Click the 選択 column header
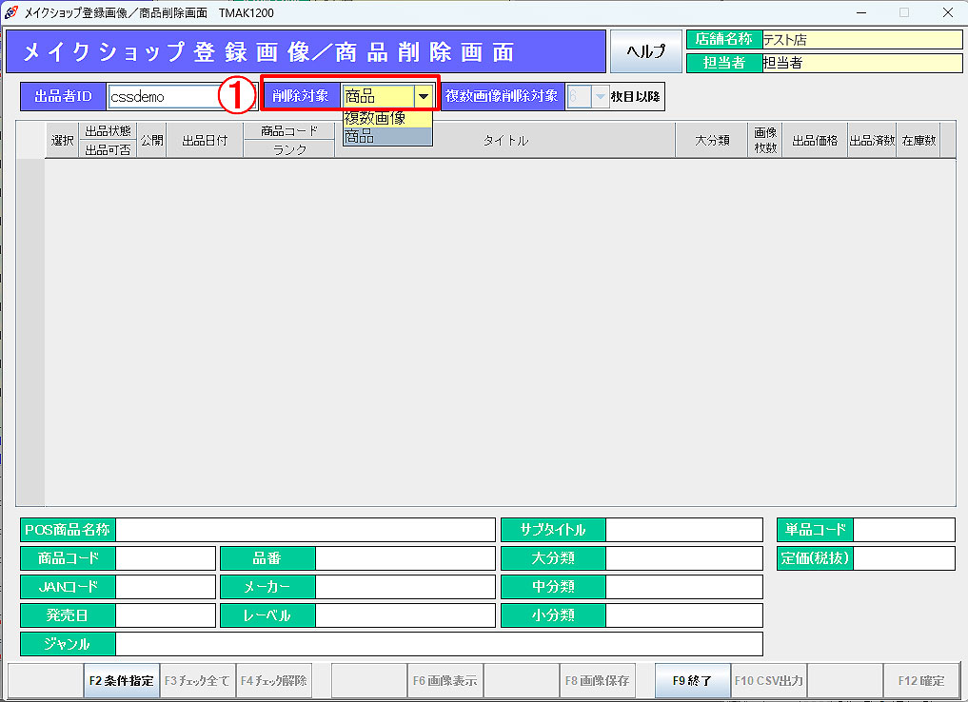 tap(63, 141)
